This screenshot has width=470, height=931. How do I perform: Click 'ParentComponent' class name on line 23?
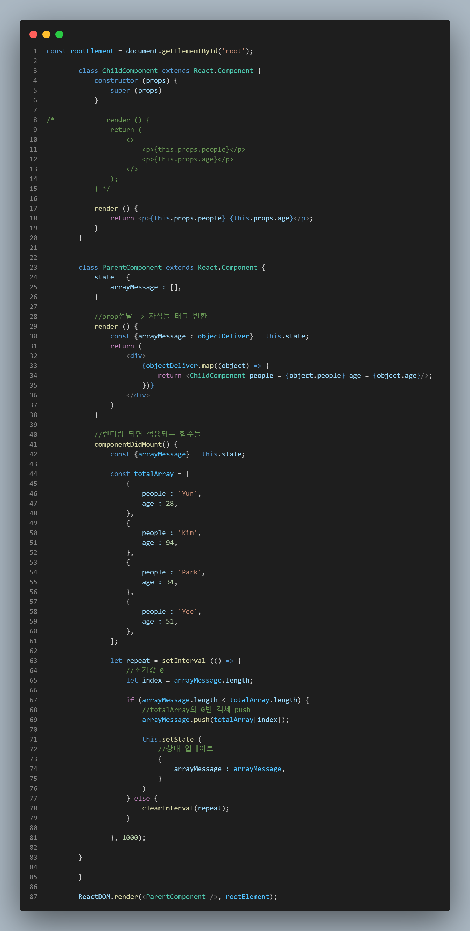tap(132, 268)
